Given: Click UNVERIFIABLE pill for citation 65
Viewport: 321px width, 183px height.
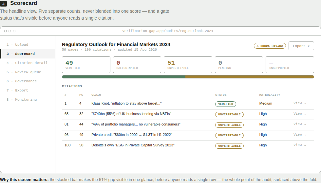Looking at the screenshot, I should (229, 114).
